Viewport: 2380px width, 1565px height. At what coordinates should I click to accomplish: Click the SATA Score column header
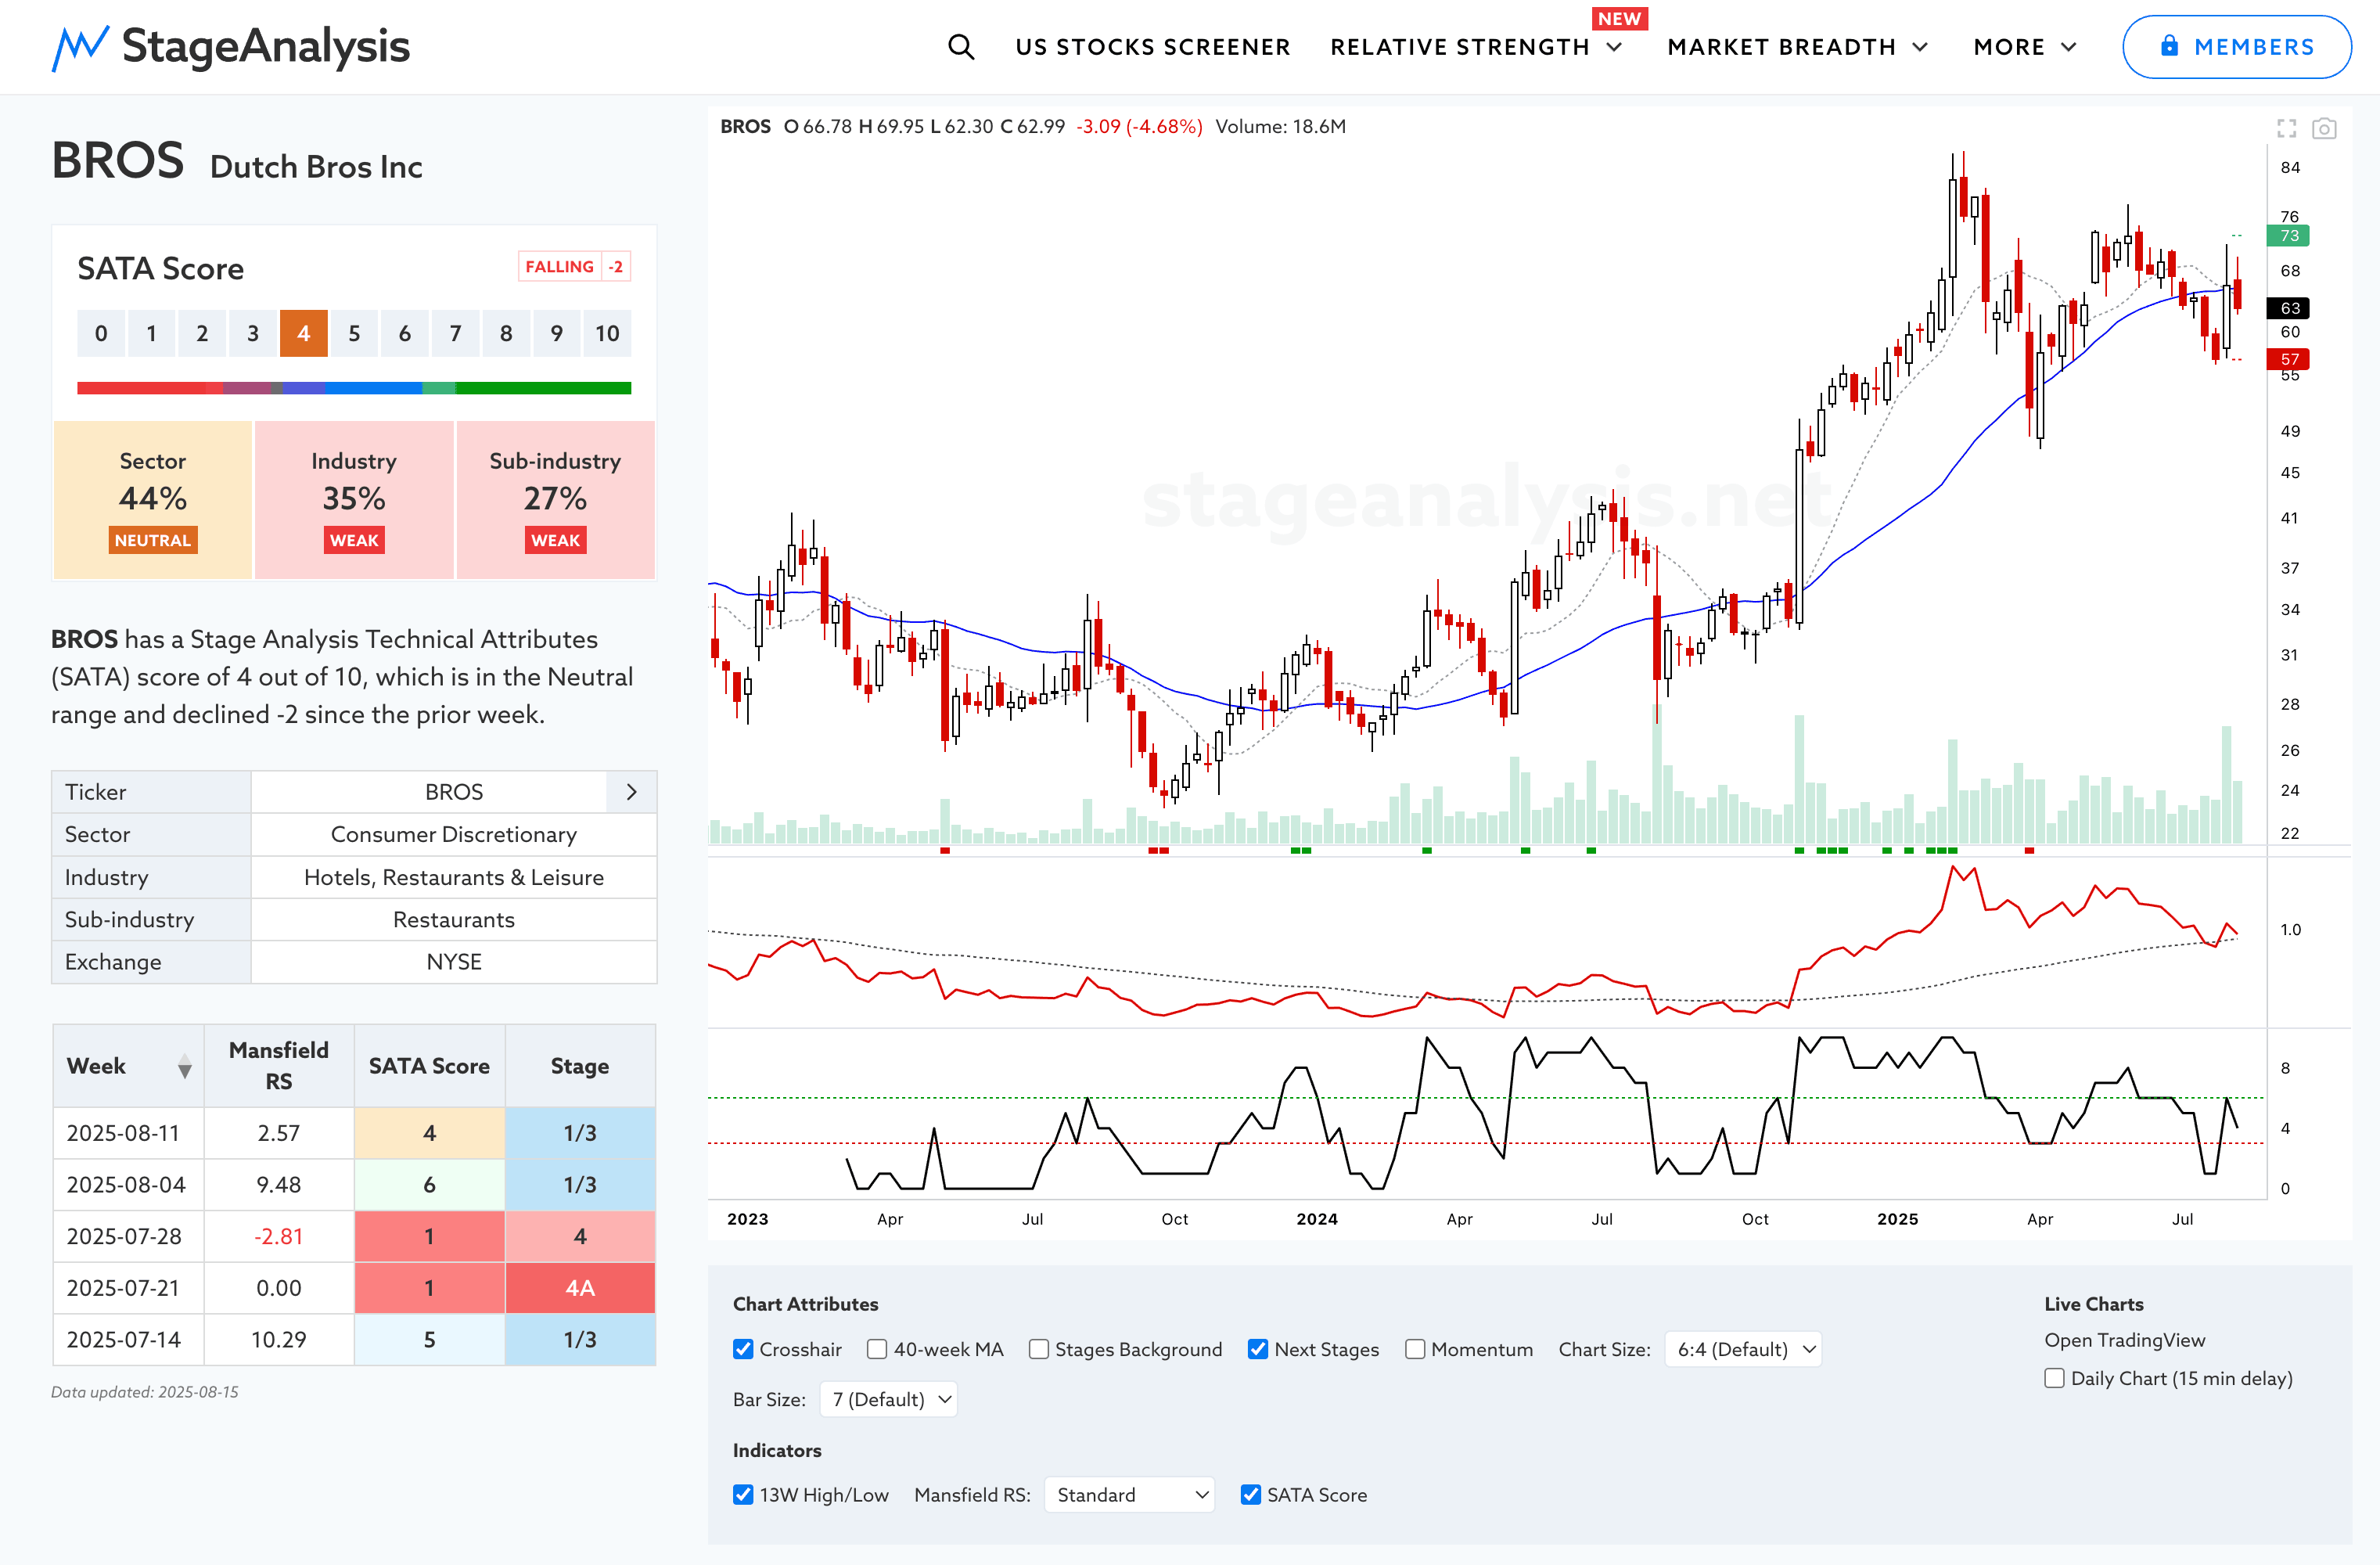click(x=429, y=1066)
